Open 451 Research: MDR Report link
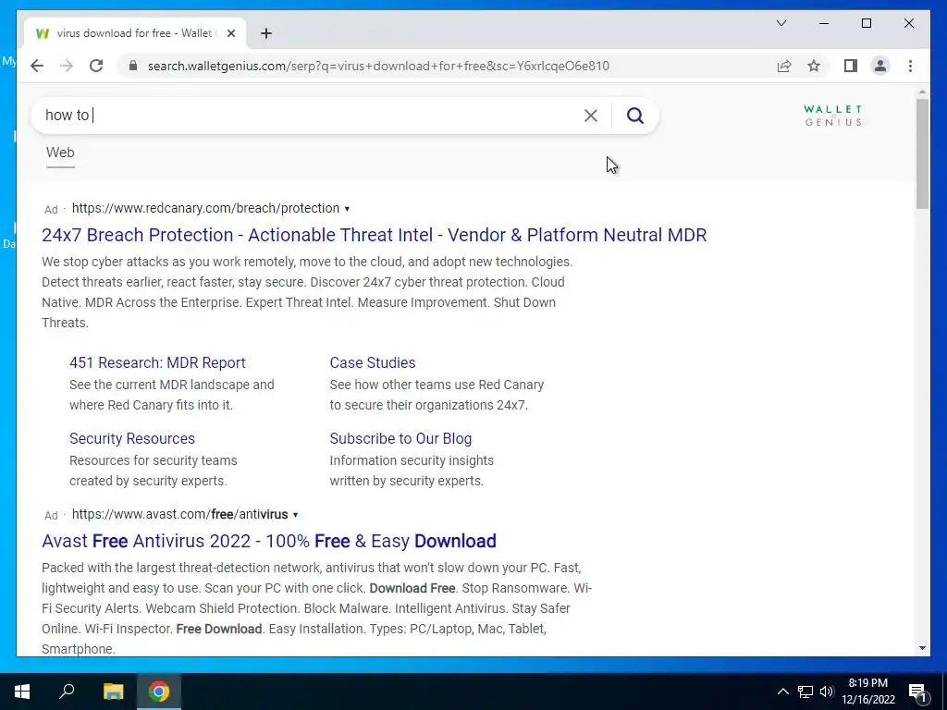 [157, 362]
